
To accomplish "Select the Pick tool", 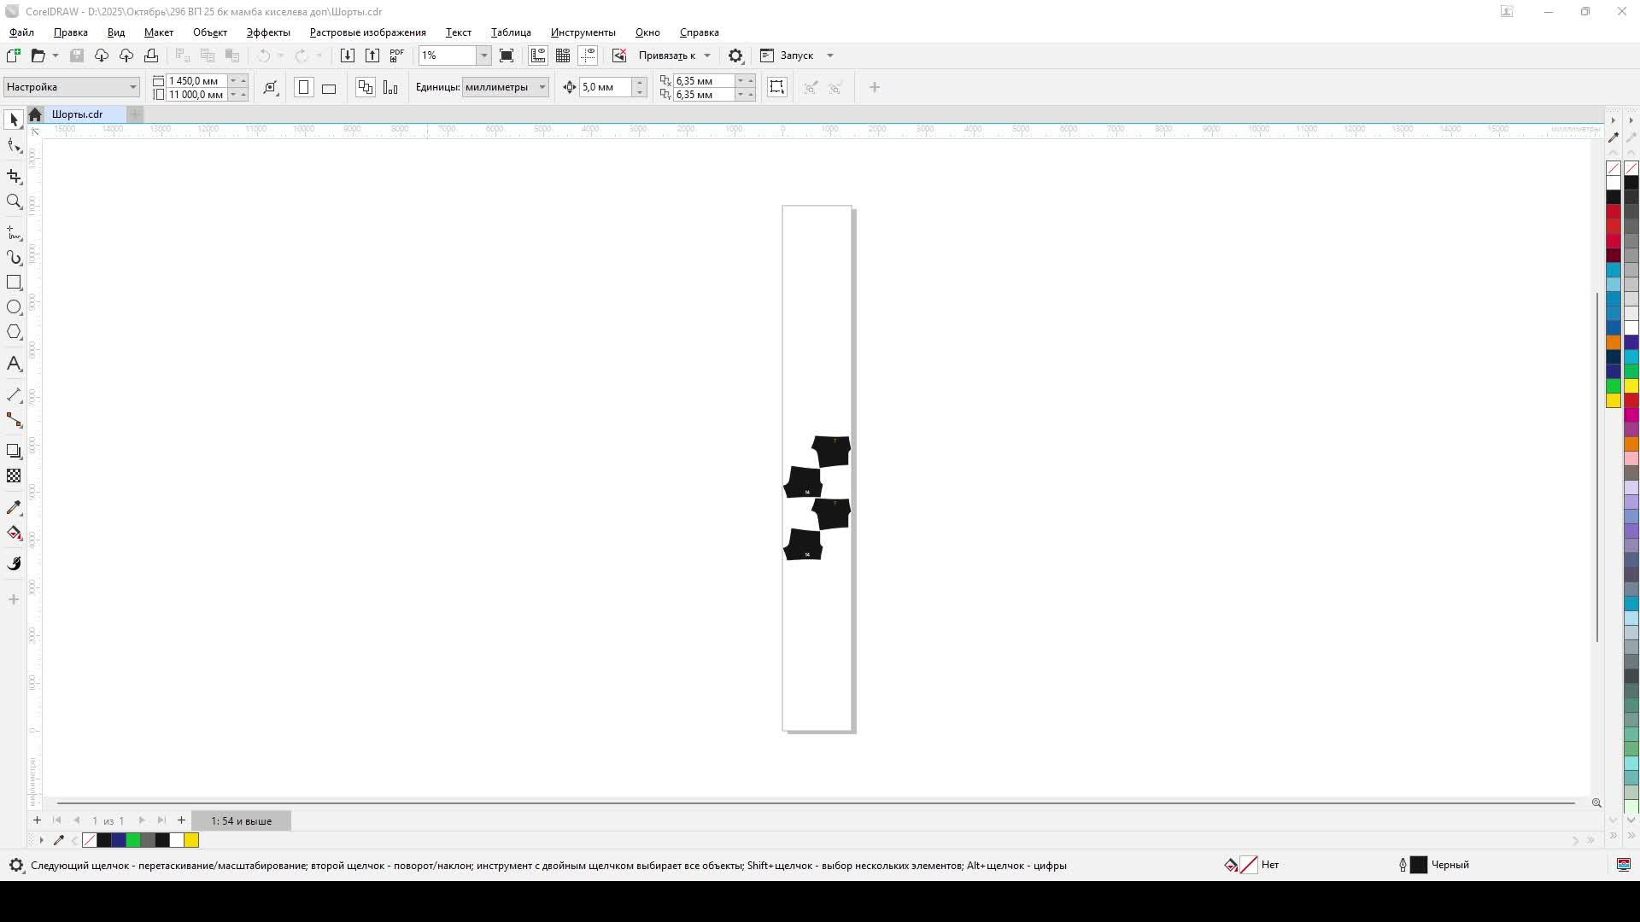I will pyautogui.click(x=14, y=120).
